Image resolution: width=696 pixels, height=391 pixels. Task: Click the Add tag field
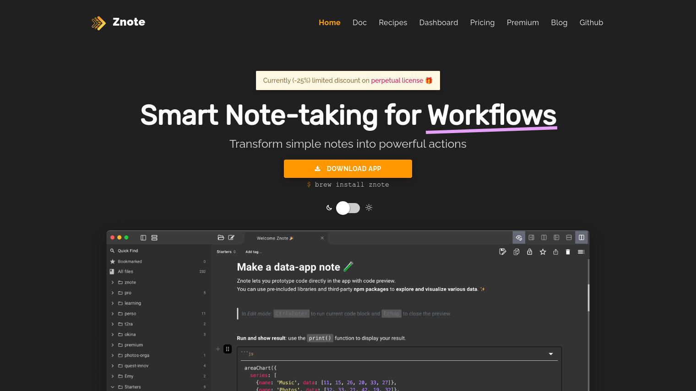click(253, 252)
